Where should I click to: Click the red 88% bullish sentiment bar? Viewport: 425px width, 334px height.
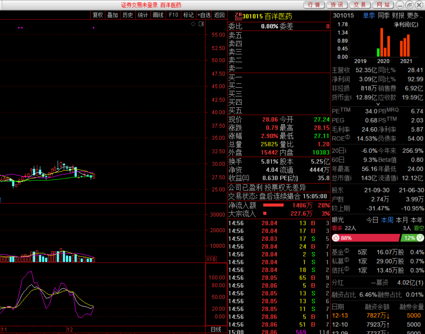tap(366, 238)
